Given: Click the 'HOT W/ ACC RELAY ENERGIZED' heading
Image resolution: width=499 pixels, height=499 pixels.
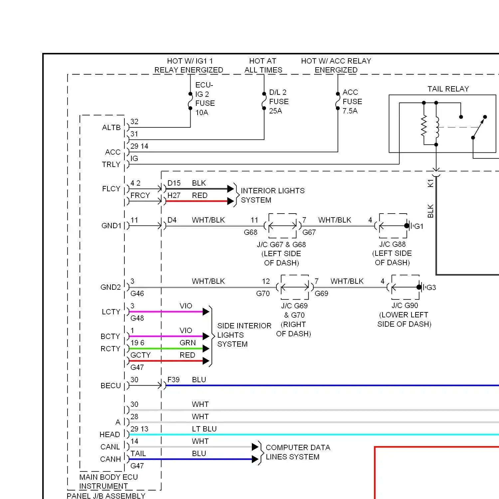Looking at the screenshot, I should pos(336,66).
